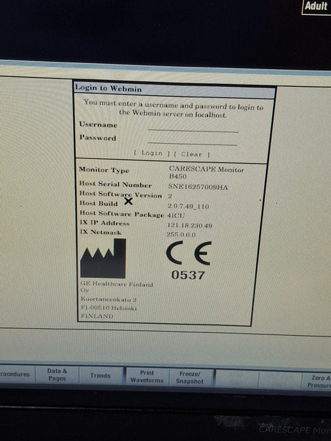331x441 pixels.
Task: Click the Host Serial Number label
Action: pos(115,185)
